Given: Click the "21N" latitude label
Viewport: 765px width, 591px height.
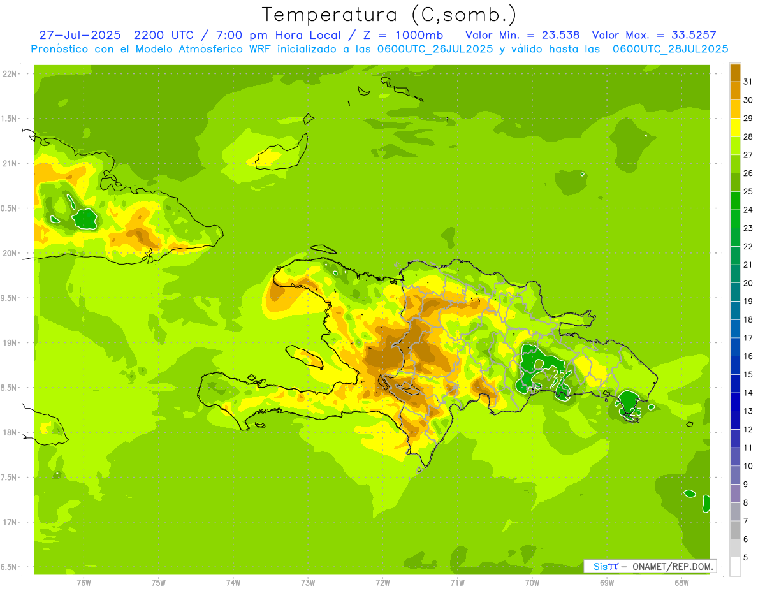Looking at the screenshot, I should [x=10, y=164].
